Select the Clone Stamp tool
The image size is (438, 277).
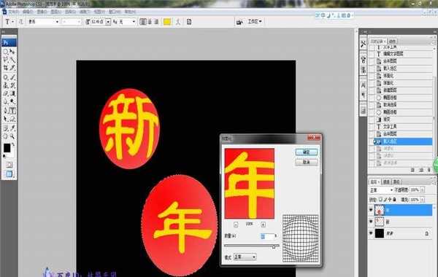click(6, 85)
